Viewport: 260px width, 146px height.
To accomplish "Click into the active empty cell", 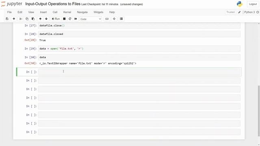I will [139, 72].
